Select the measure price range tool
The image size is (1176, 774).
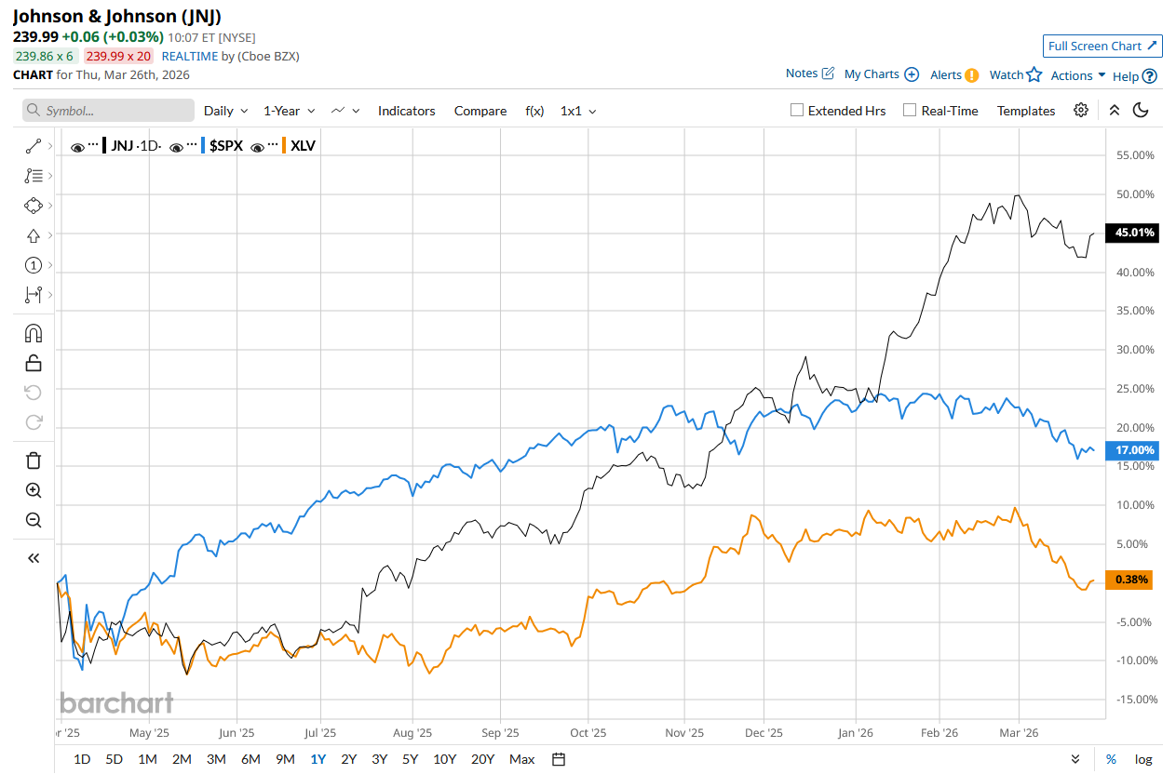34,295
